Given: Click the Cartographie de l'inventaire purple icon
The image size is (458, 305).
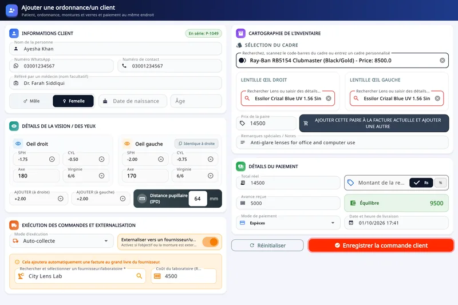Looking at the screenshot, I should pos(240,33).
